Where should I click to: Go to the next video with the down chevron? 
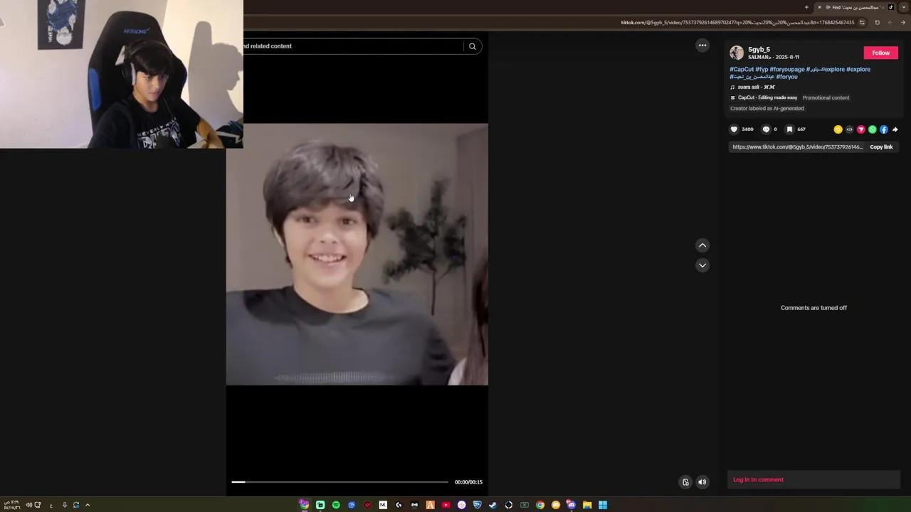pos(702,265)
